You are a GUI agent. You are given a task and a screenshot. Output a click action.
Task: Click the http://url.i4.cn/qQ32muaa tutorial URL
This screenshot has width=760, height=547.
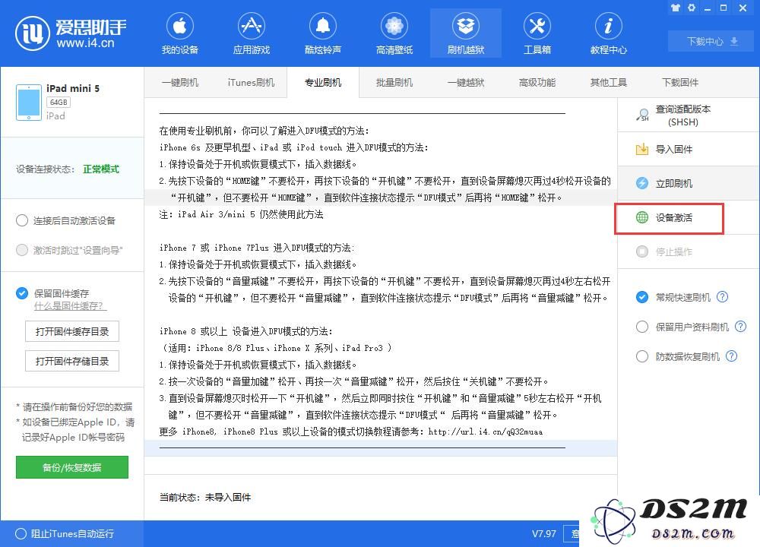coord(485,432)
